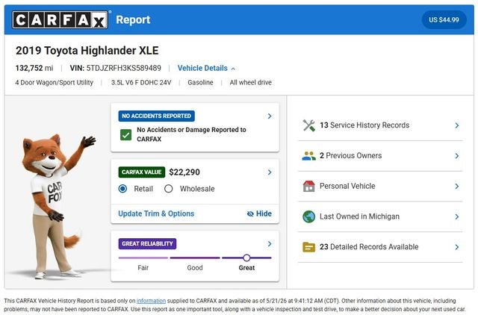Click the '23 Detailed Records Available' text
Viewport: 478px width, 315px height.
pyautogui.click(x=369, y=247)
